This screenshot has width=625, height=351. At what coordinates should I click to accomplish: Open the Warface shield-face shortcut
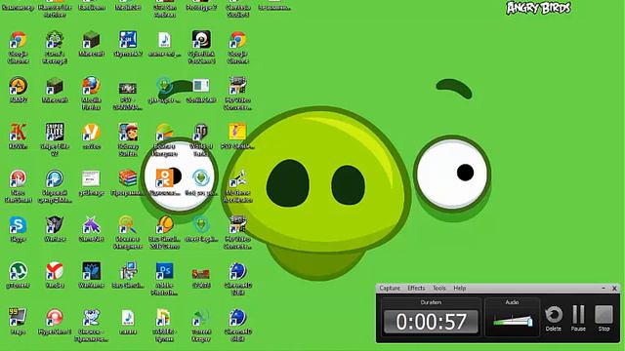click(55, 225)
